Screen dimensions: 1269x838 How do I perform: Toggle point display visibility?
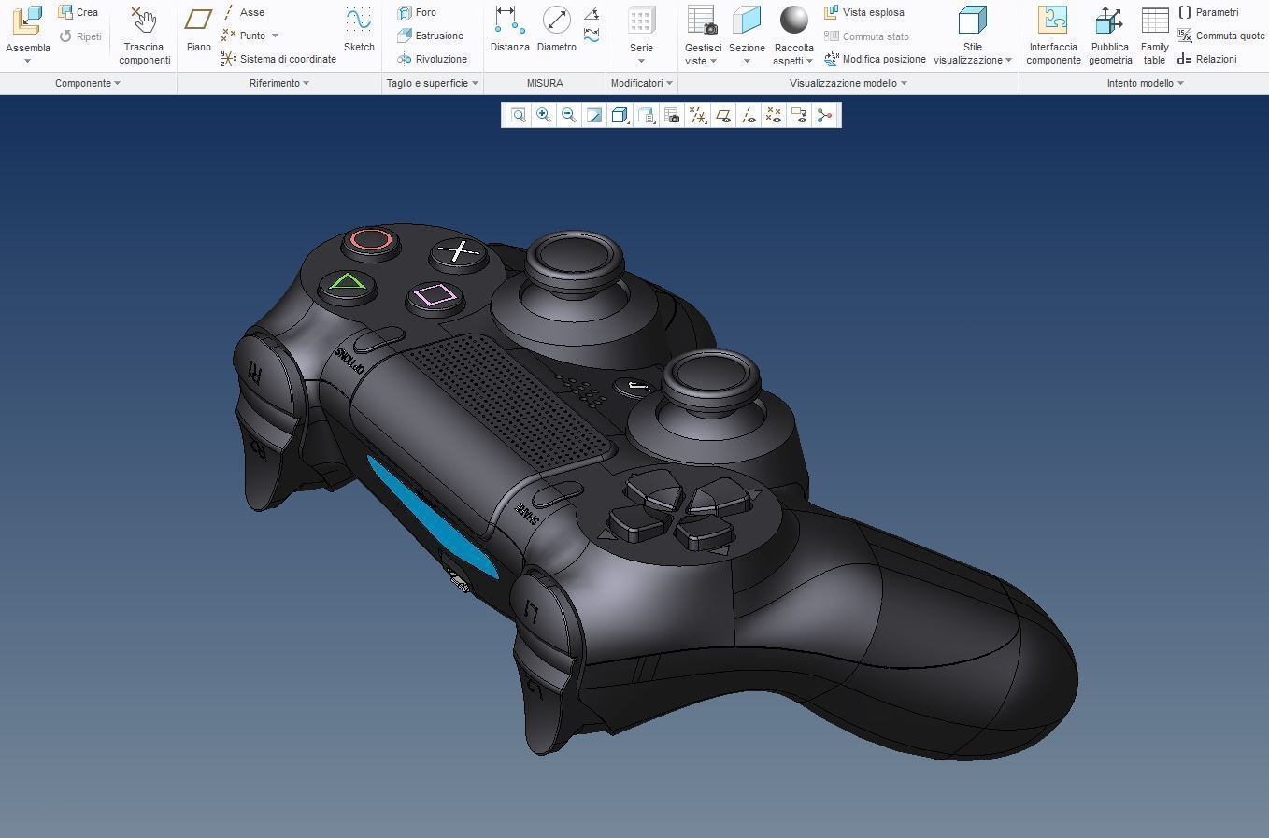tap(773, 115)
